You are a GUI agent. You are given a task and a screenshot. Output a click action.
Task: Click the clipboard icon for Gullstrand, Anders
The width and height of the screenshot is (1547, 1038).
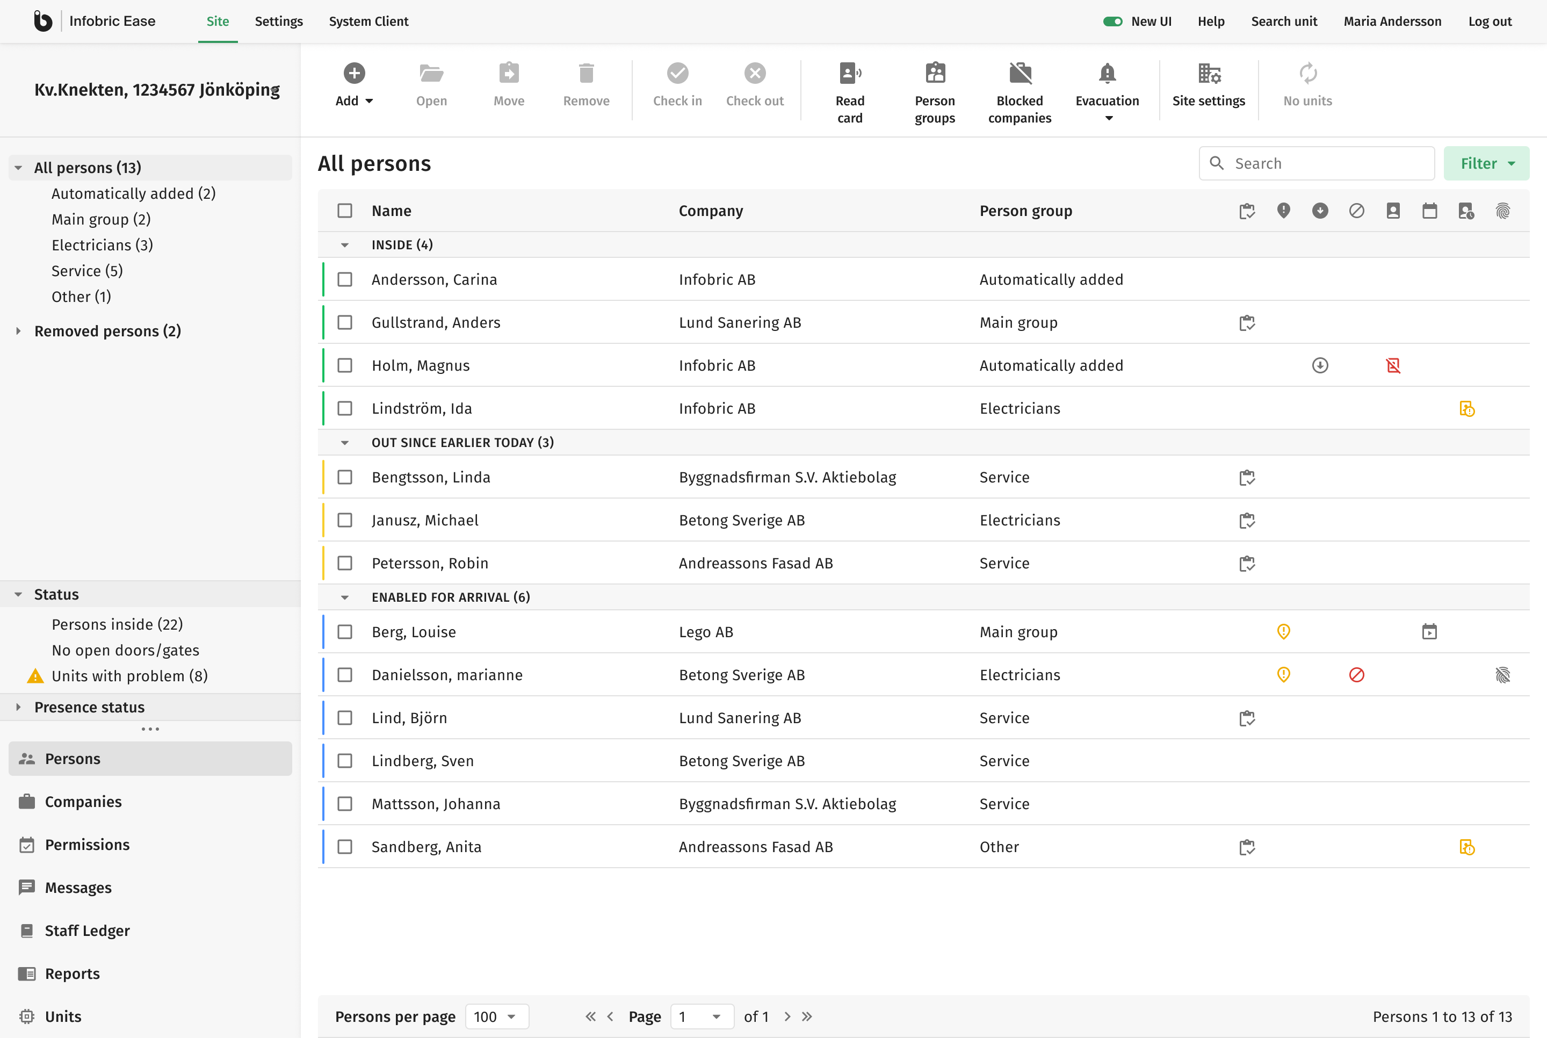pyautogui.click(x=1247, y=323)
